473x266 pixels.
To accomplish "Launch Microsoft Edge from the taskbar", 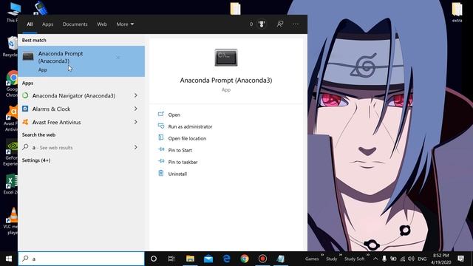I will [x=227, y=259].
